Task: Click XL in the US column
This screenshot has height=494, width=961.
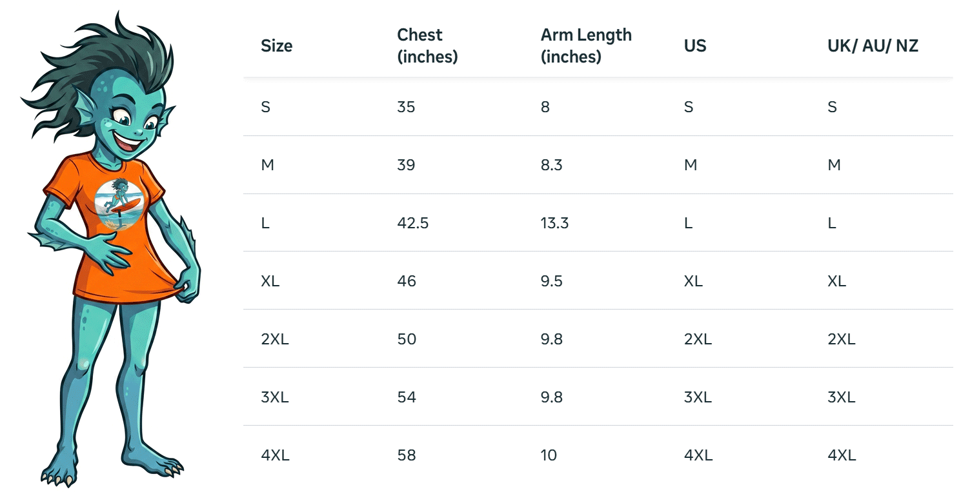Action: (x=693, y=281)
